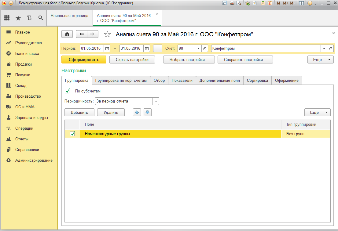The width and height of the screenshot is (338, 231).
Task: Open calendar picker for end date 31.05.2016
Action: pos(147,49)
